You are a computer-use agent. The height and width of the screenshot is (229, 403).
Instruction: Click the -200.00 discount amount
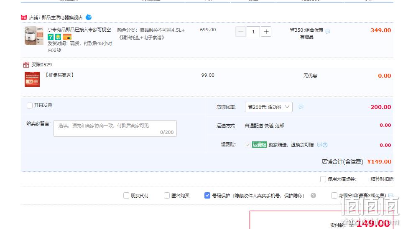[379, 107]
